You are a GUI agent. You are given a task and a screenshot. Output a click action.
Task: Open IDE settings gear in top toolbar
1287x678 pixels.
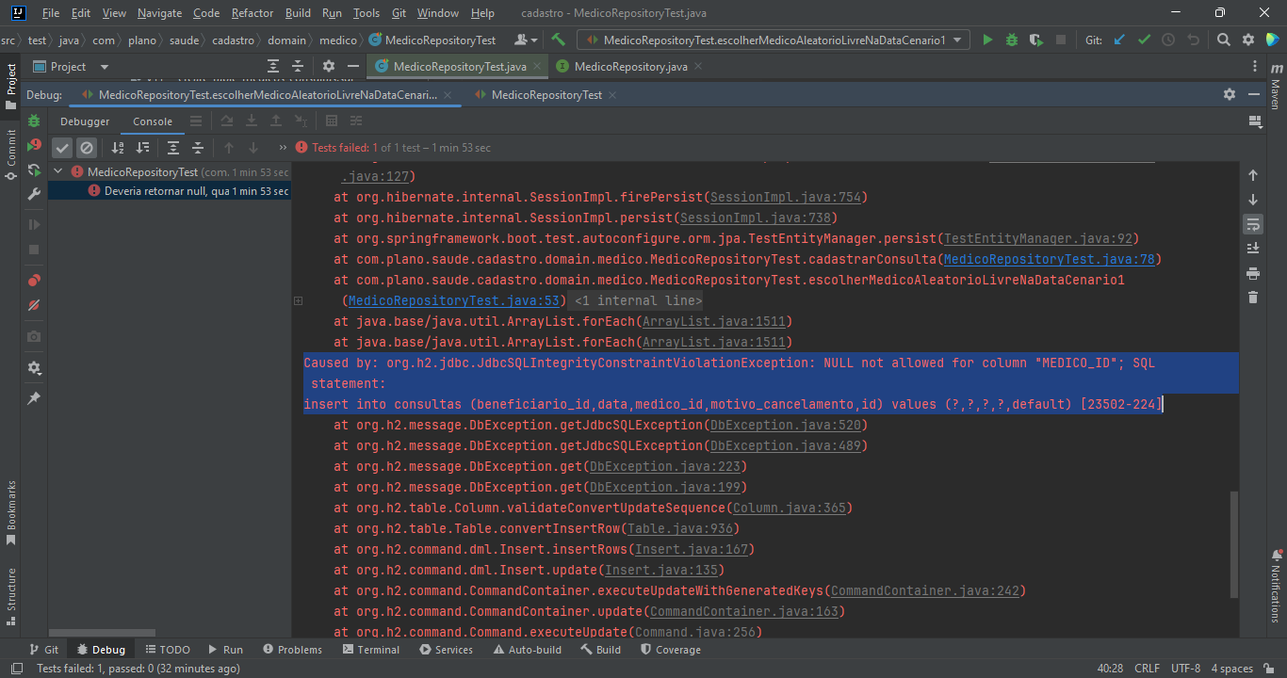pos(1248,40)
